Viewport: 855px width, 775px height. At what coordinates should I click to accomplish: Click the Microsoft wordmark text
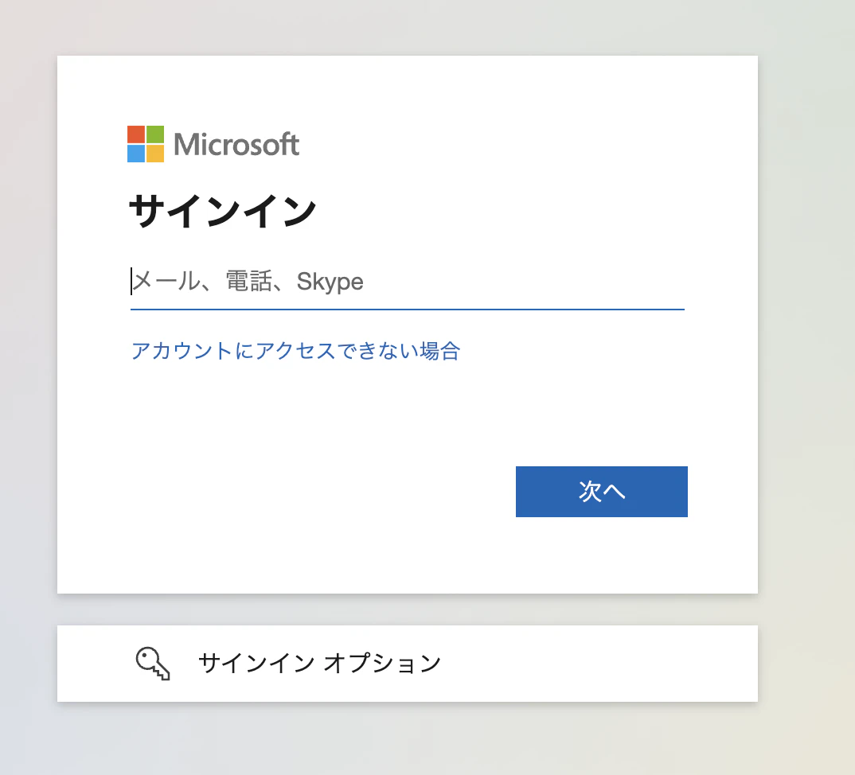(238, 145)
